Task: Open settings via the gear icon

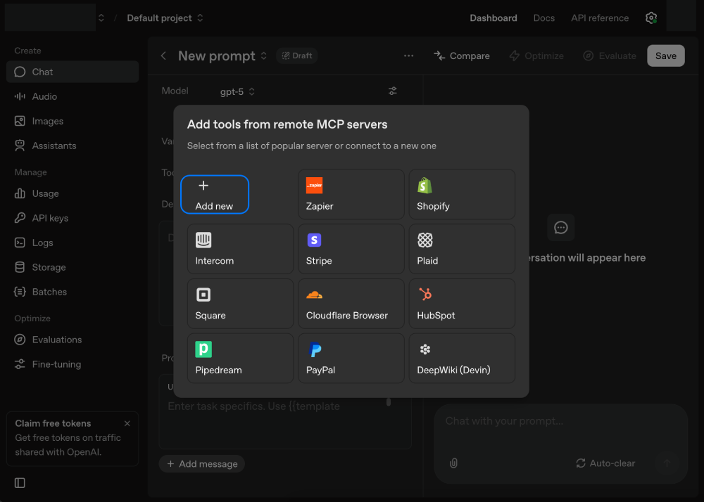Action: (x=651, y=18)
